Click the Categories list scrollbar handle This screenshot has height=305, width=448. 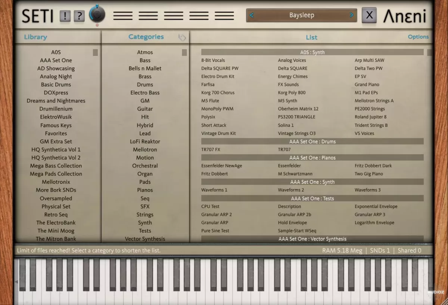(184, 53)
